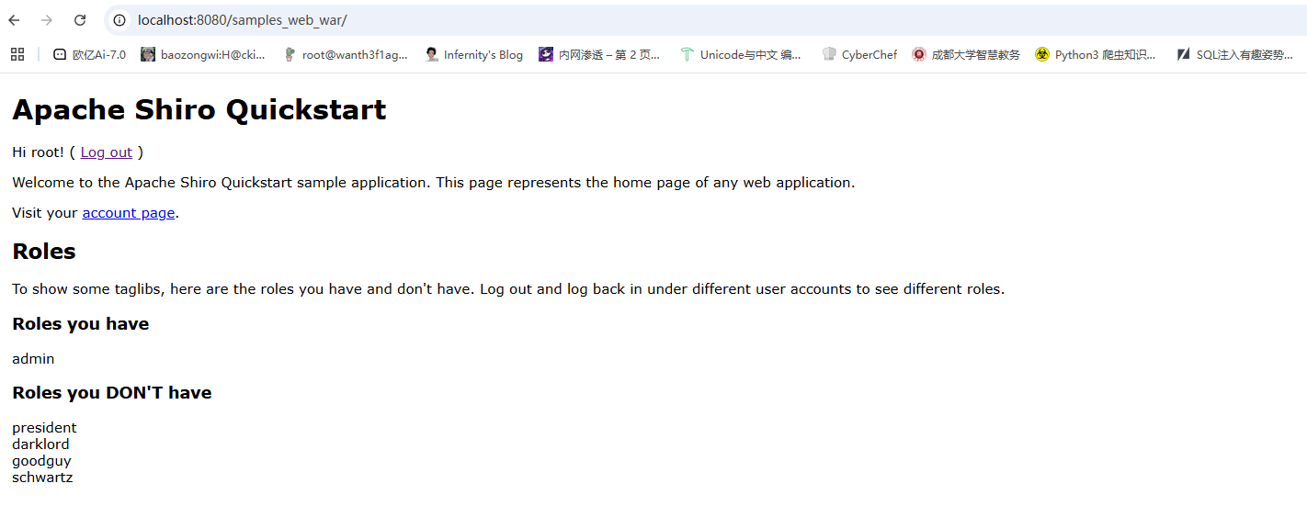Click the admin role text
The height and width of the screenshot is (506, 1307).
33,359
